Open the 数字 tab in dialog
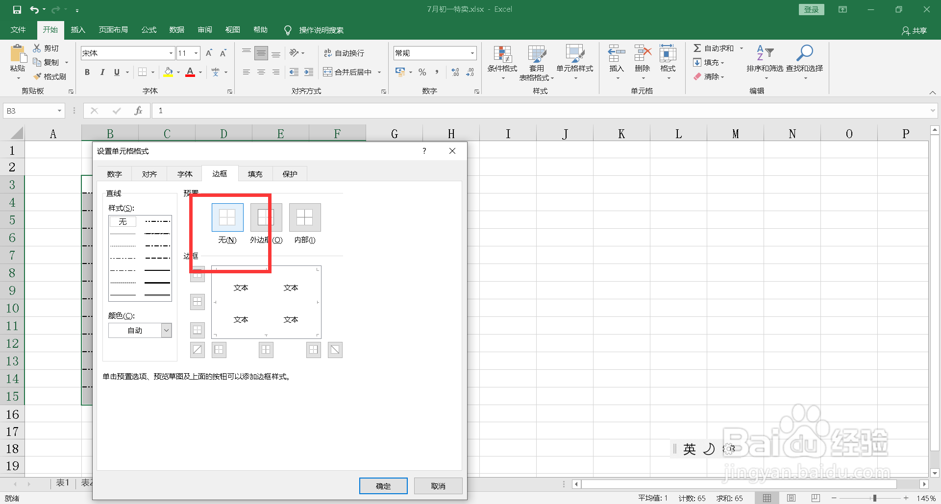Screen dimensions: 941x504 pyautogui.click(x=114, y=174)
